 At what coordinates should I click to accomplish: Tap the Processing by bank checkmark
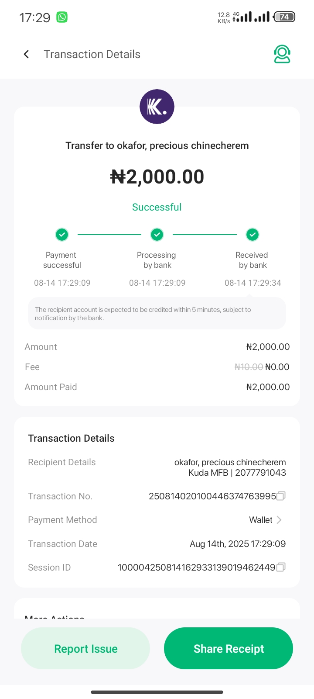(157, 235)
